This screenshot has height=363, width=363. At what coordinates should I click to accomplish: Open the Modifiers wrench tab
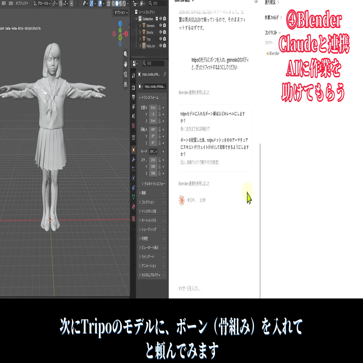tap(133, 159)
